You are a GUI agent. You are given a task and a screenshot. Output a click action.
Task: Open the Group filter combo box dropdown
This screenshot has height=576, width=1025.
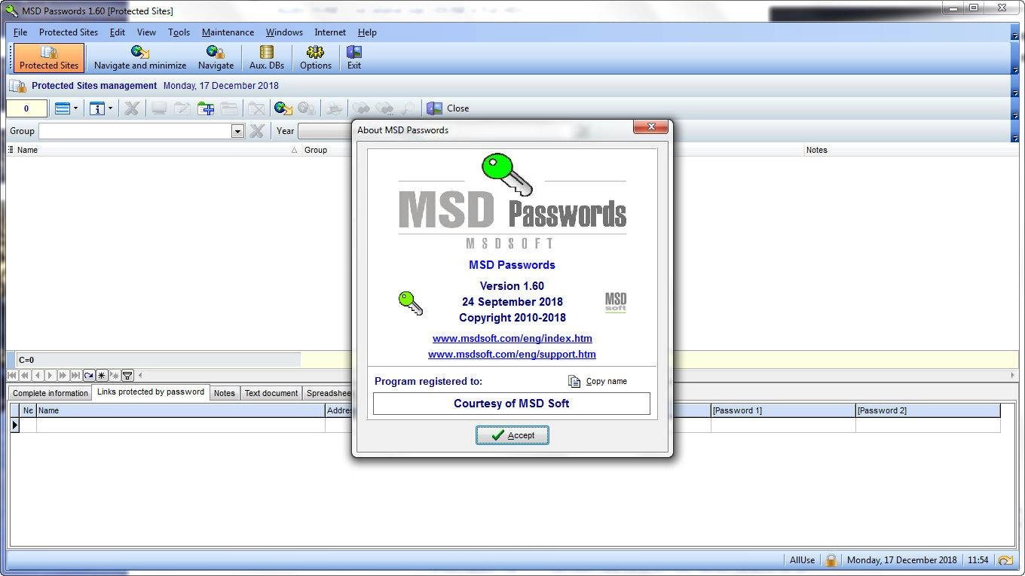coord(237,131)
